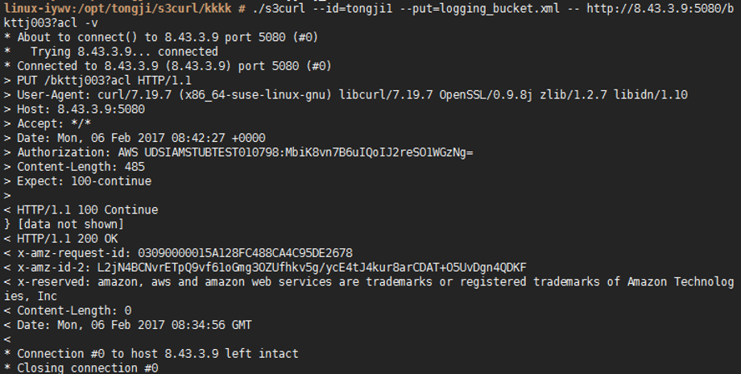The height and width of the screenshot is (374, 741).
Task: Click the Expect: 100-continue header
Action: click(x=84, y=181)
